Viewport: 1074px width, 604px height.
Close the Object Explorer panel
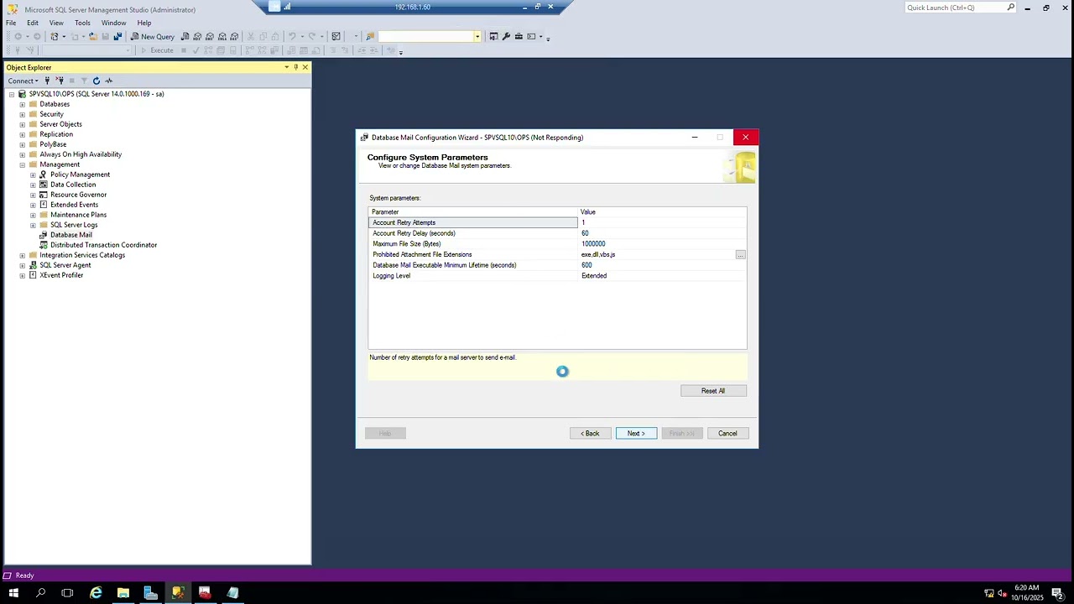pos(305,67)
